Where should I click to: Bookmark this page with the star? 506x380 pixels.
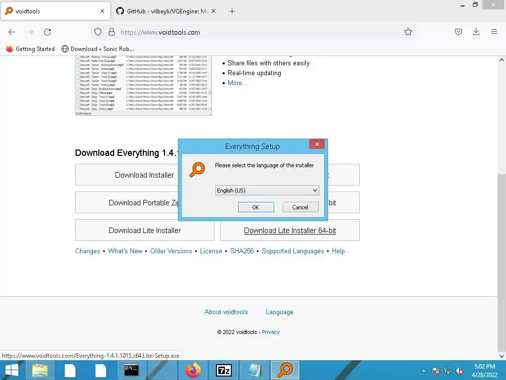coord(408,32)
